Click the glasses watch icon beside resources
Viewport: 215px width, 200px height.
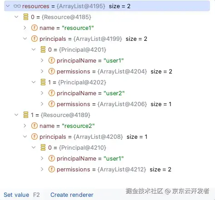17,6
